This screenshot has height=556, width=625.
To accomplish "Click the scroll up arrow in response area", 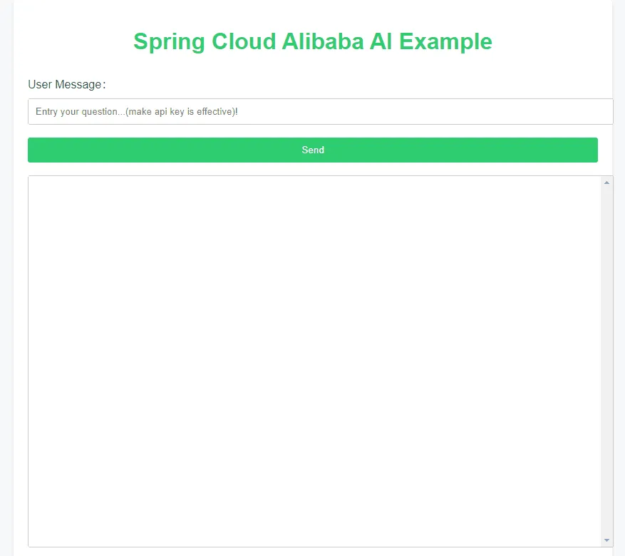I will tap(606, 183).
